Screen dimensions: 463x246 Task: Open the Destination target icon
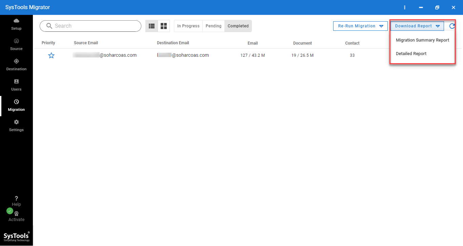[16, 62]
